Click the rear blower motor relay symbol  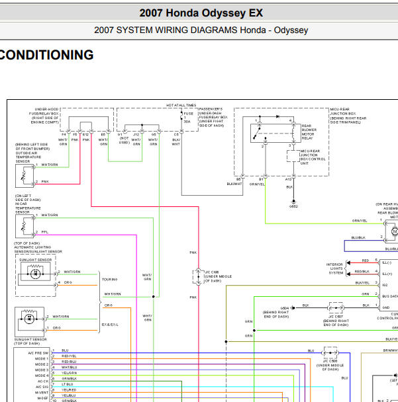click(275, 134)
